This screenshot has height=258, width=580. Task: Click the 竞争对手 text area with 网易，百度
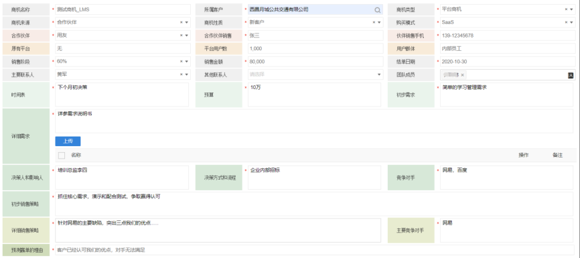tap(507, 178)
